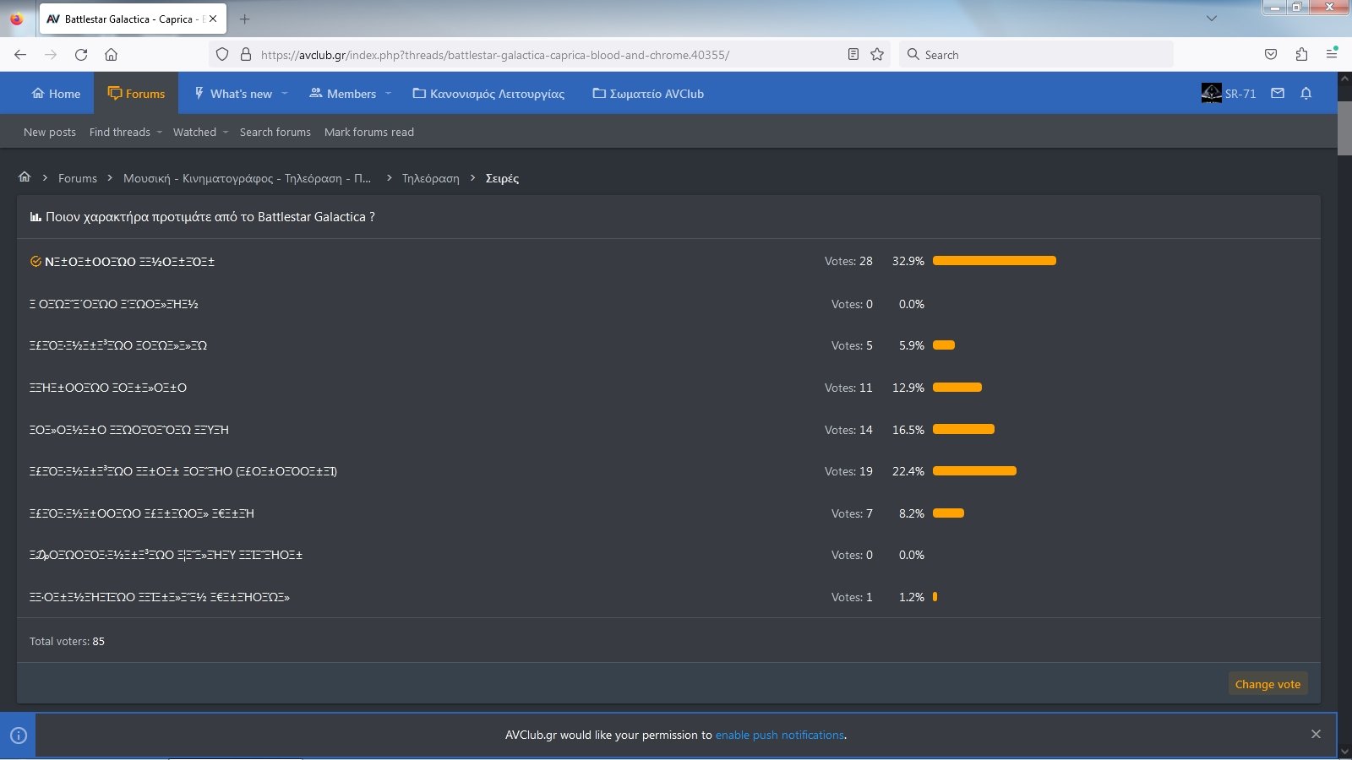Screen dimensions: 1352x760
Task: Click enable push notifications link
Action: point(780,735)
